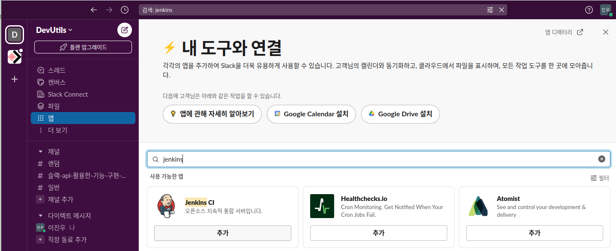
Task: Click the Atomist logo
Action: (478, 206)
